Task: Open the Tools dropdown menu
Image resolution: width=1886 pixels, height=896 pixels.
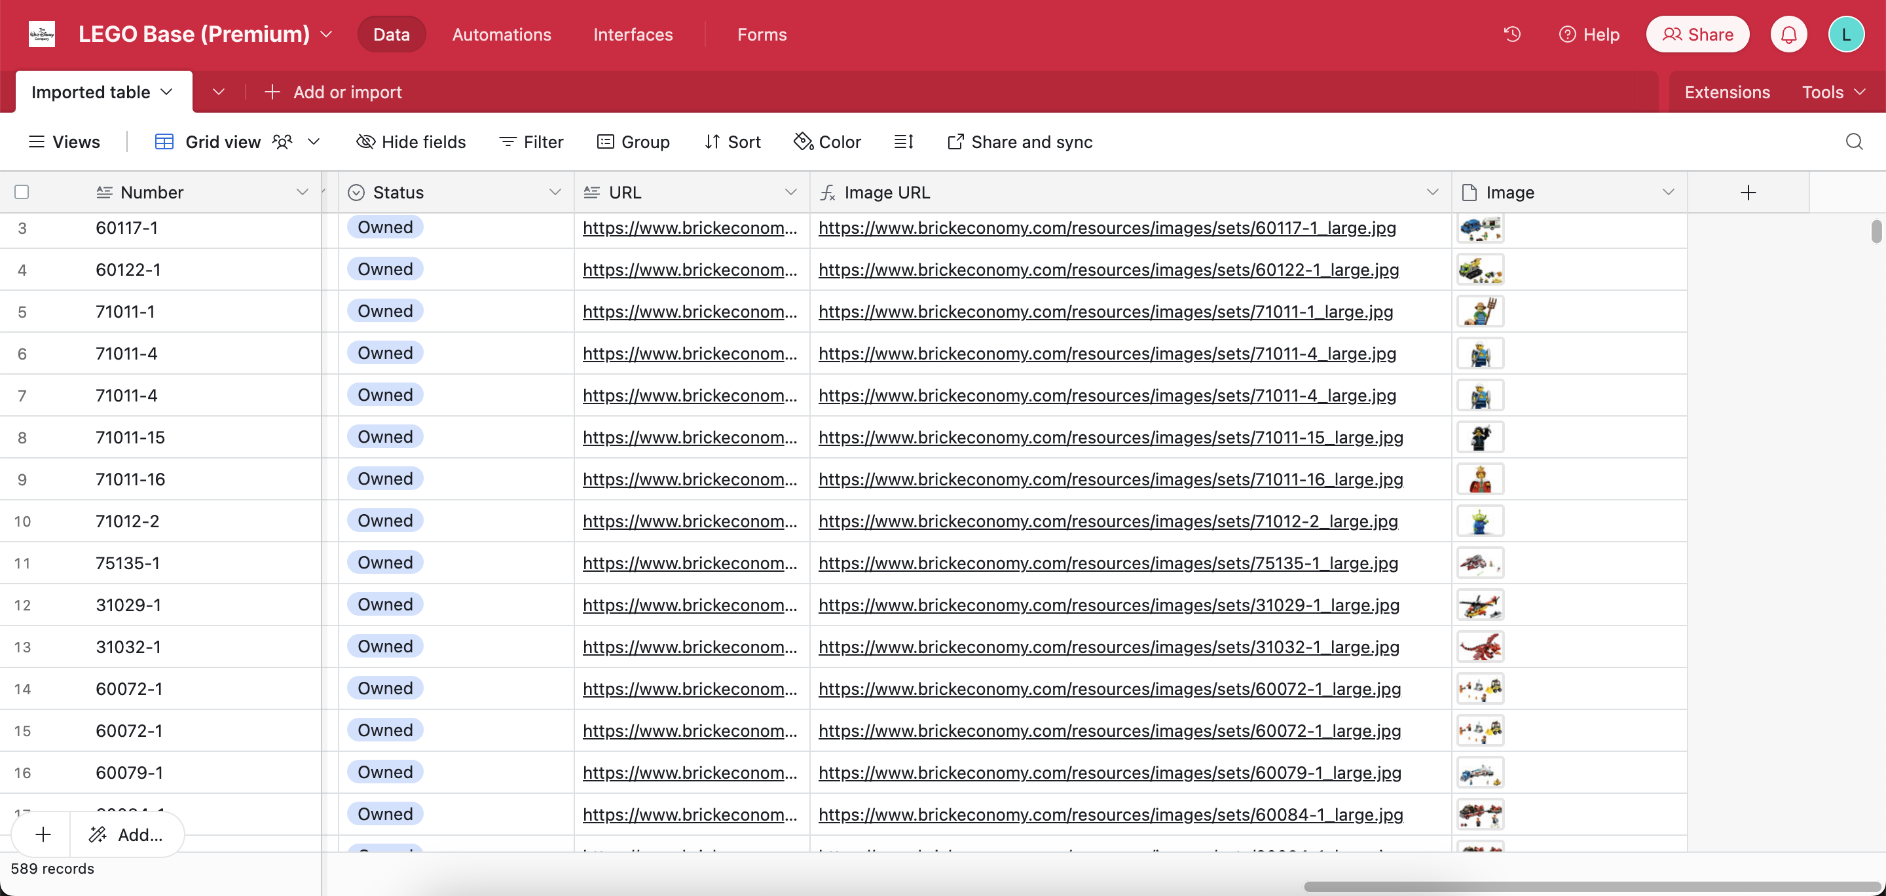Action: coord(1832,92)
